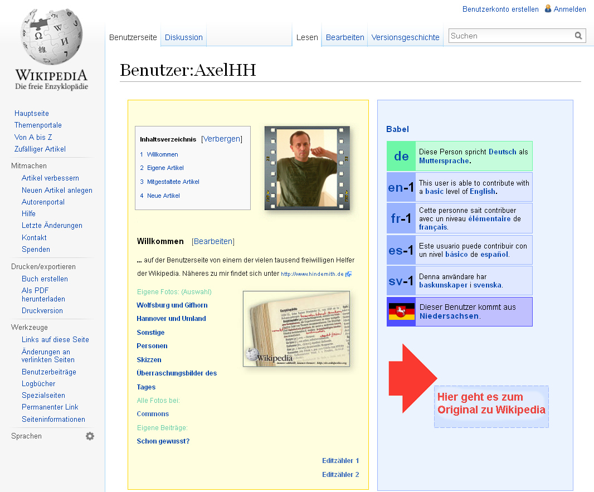Open the Niedersachsen link
The width and height of the screenshot is (594, 492).
click(x=449, y=316)
